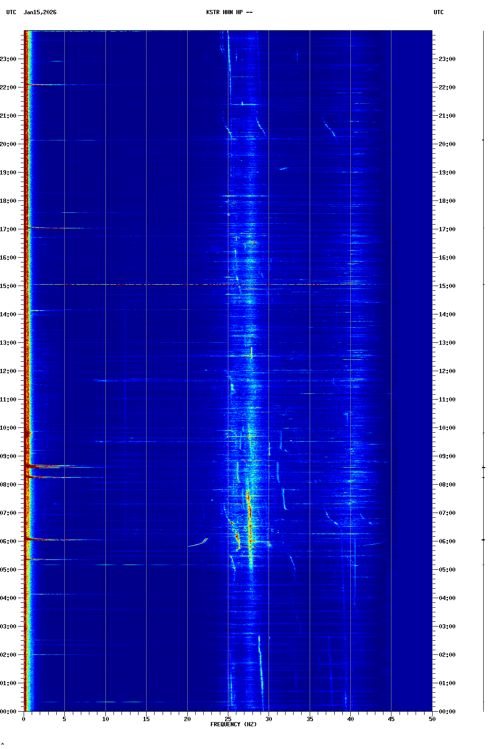Screen dimensions: 504x749
Task: Click the Jan15,2026 date label
Action: (40, 12)
